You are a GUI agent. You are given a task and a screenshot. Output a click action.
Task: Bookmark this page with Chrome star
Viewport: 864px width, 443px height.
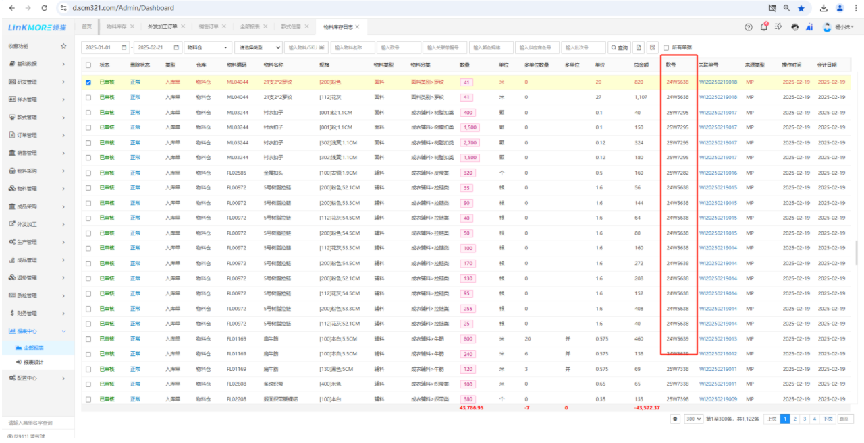[x=801, y=8]
